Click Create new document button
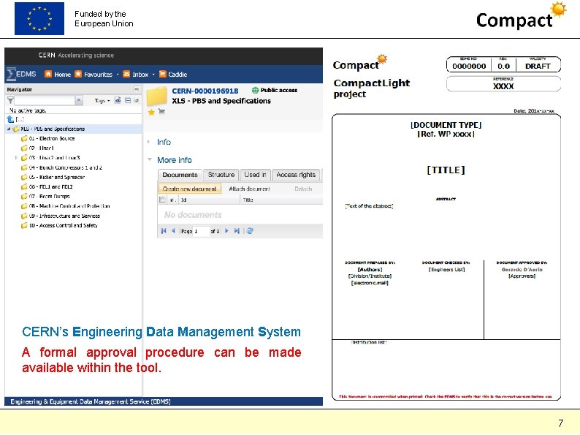Viewport: 580px width, 435px height. point(190,189)
